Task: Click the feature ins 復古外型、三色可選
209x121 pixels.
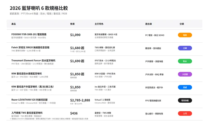Action: (105, 87)
